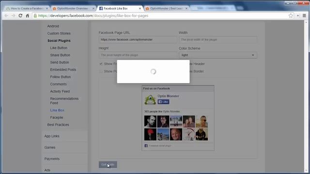Switch to OptinMonster Overview tab
Viewport: 310px width, 174px height.
click(73, 9)
